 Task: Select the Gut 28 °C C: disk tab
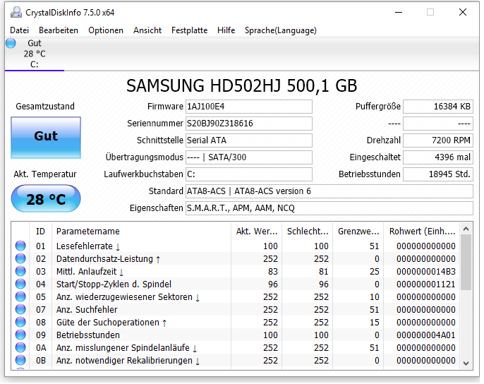tap(35, 54)
